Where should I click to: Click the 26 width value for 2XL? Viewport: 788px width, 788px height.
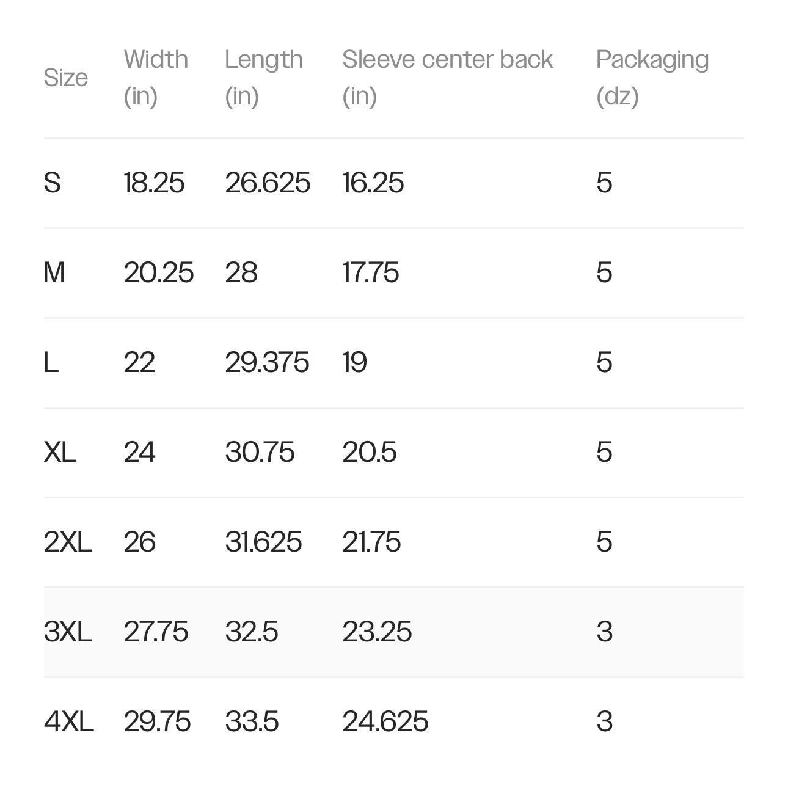(139, 542)
